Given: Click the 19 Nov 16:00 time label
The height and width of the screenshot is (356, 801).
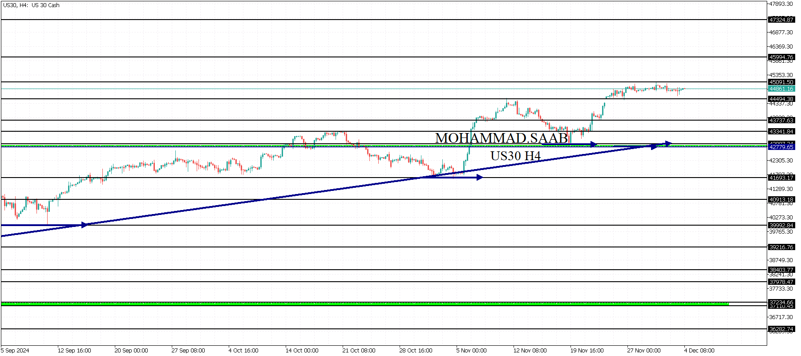Looking at the screenshot, I should (587, 351).
